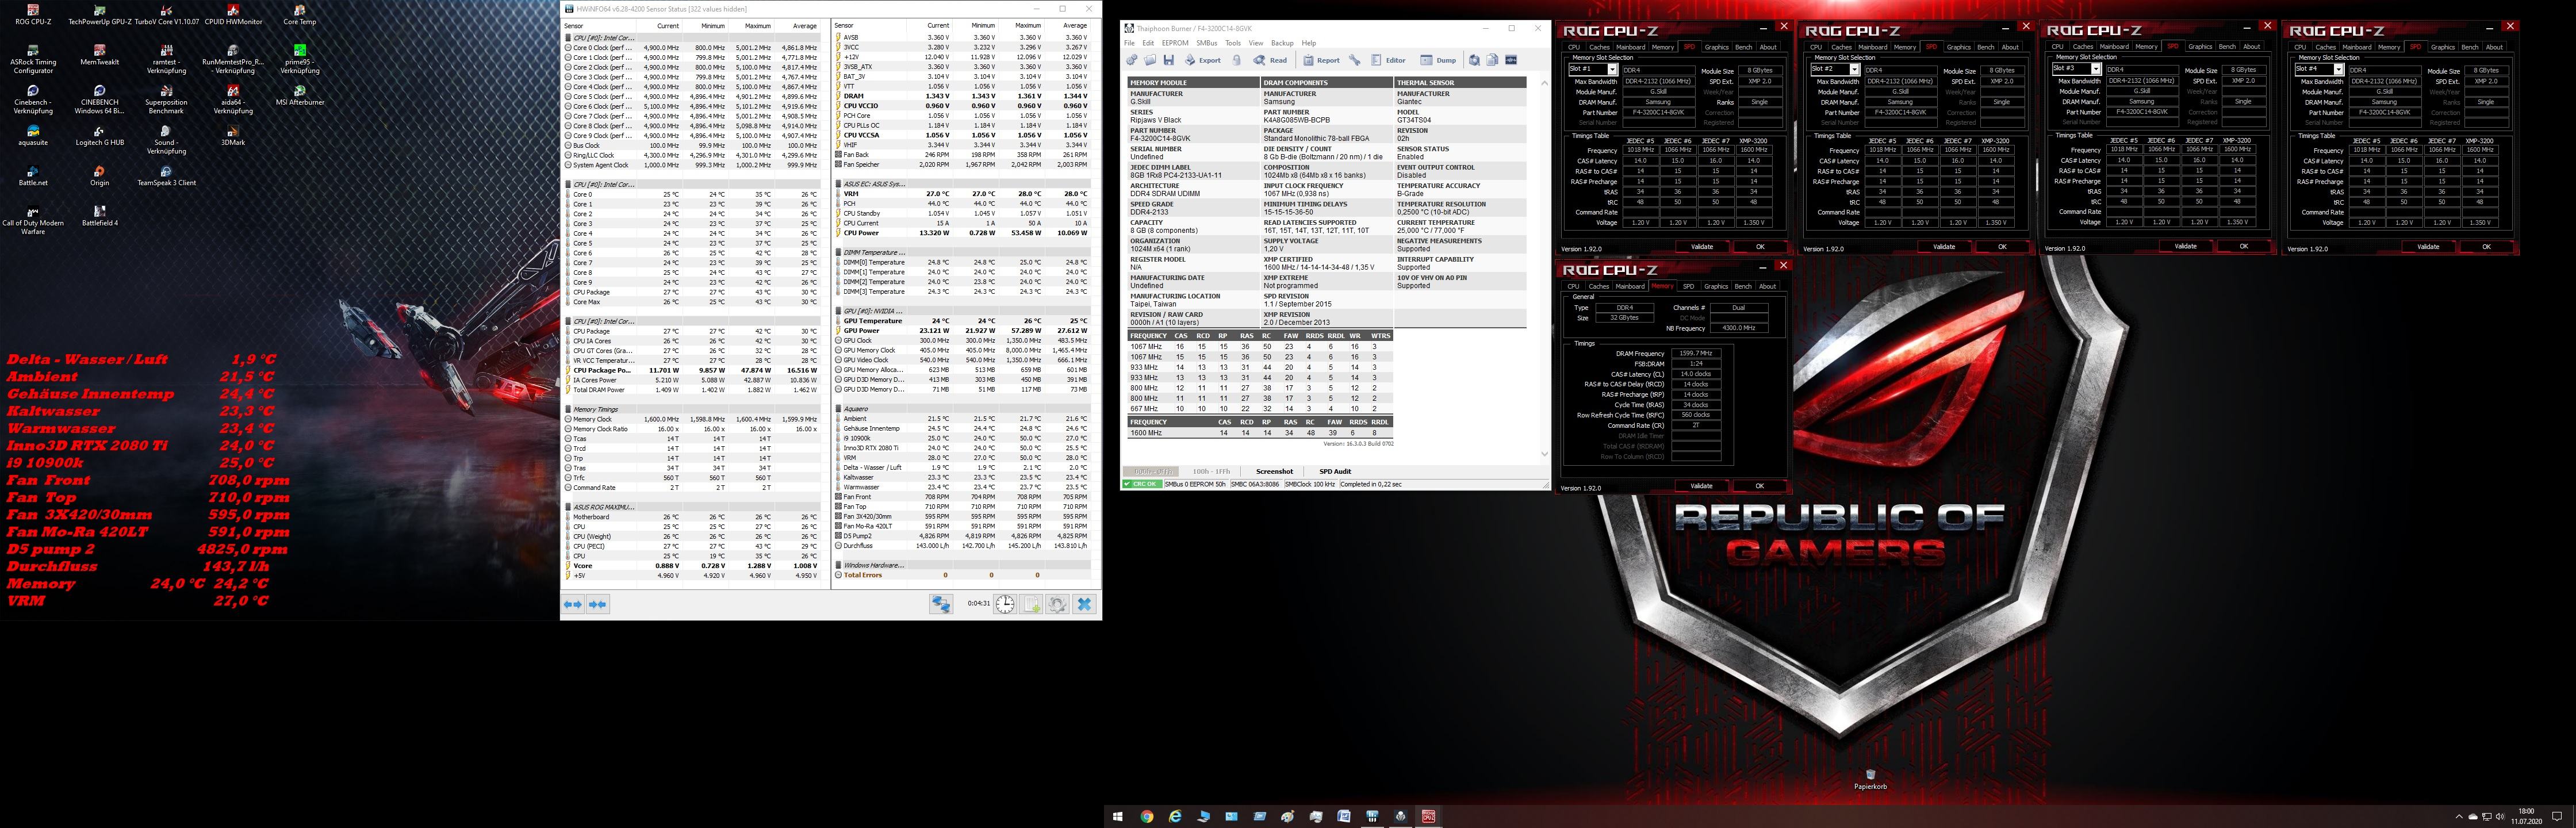Viewport: 2576px width, 828px height.
Task: Open the SMBus menu in Thaiphoon Burner
Action: point(1206,43)
